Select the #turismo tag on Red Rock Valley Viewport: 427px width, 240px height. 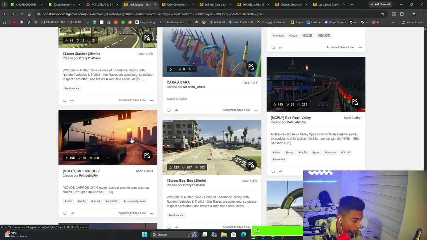point(330,152)
